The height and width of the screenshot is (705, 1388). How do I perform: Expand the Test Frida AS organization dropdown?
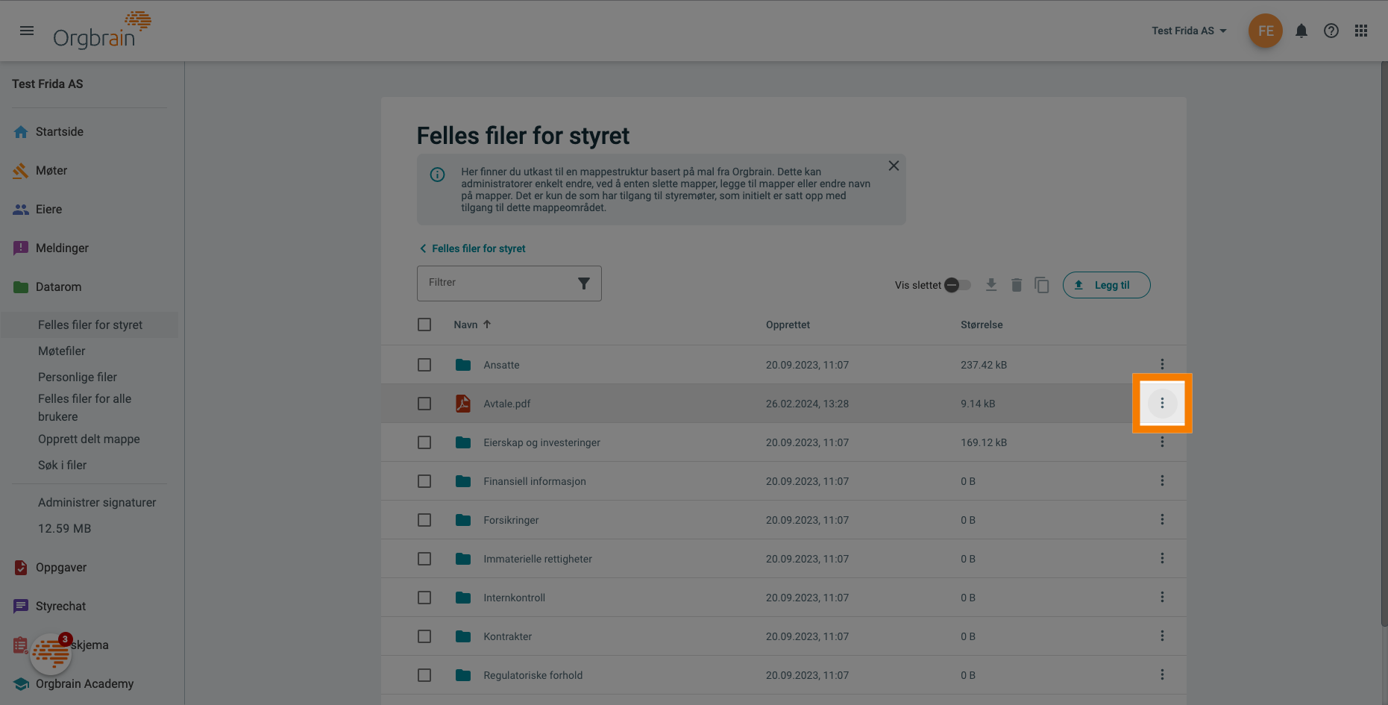pos(1189,31)
